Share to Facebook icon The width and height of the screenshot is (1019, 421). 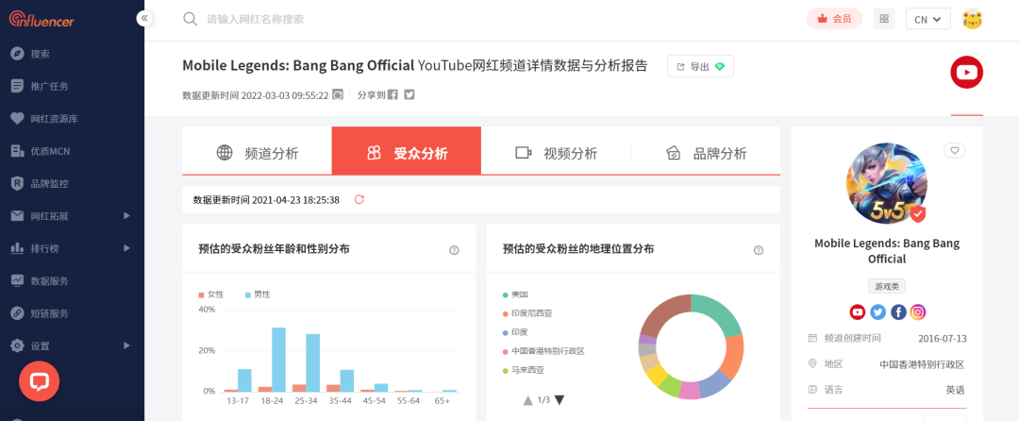click(393, 94)
